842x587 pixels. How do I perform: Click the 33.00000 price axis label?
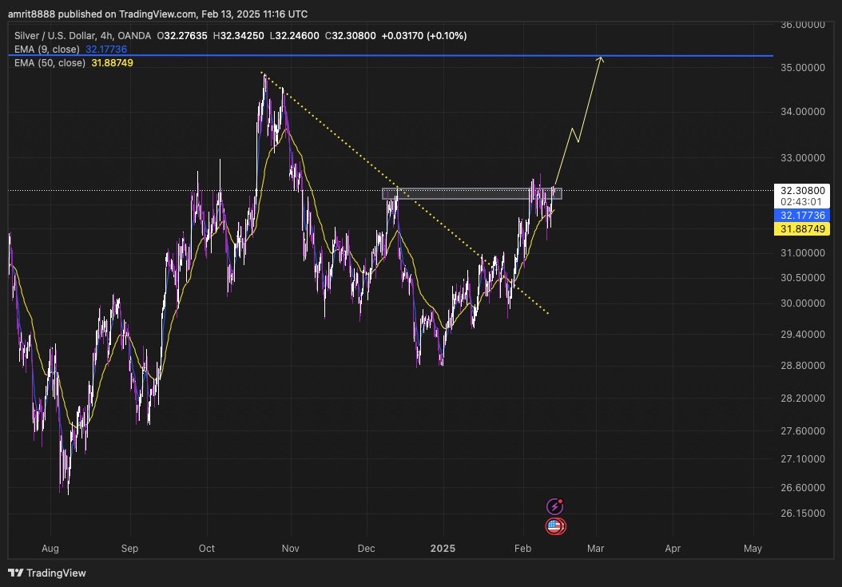802,158
